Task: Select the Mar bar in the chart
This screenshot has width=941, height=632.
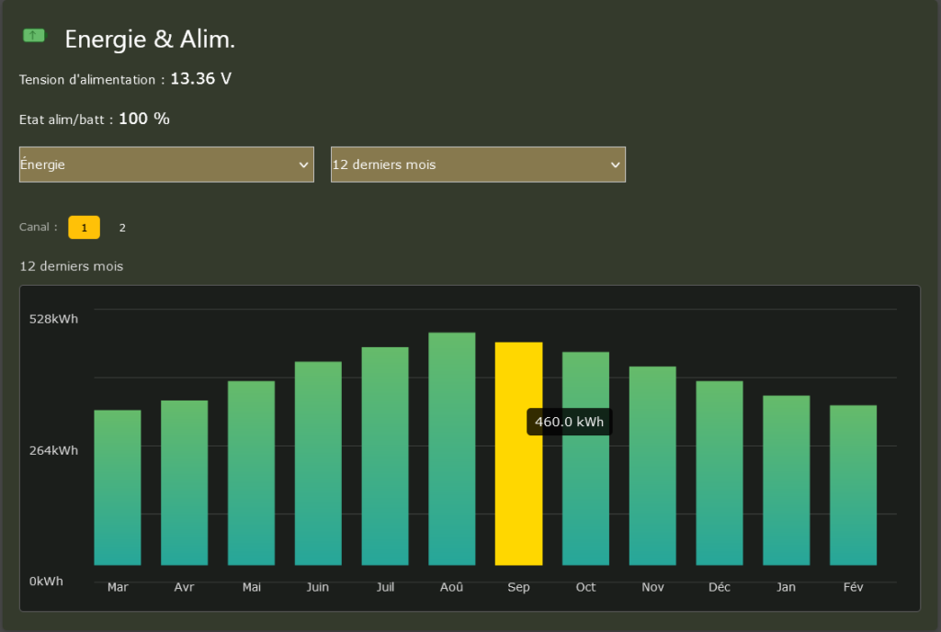Action: 118,487
